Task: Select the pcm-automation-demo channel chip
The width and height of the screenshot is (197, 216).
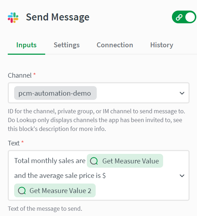Action: (x=55, y=93)
